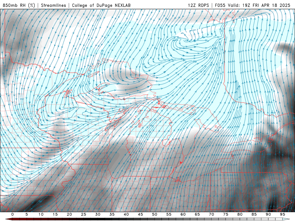295x221 pixels.
Task: Click the 5 tick label on the color scale
Action: tap(27, 214)
